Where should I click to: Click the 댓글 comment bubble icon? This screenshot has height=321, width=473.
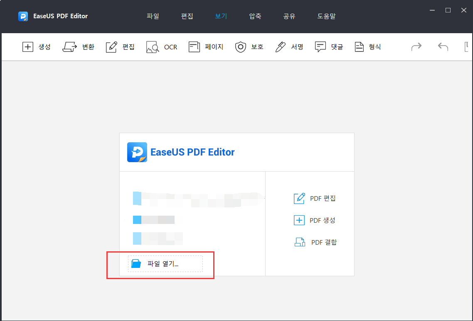tap(320, 47)
